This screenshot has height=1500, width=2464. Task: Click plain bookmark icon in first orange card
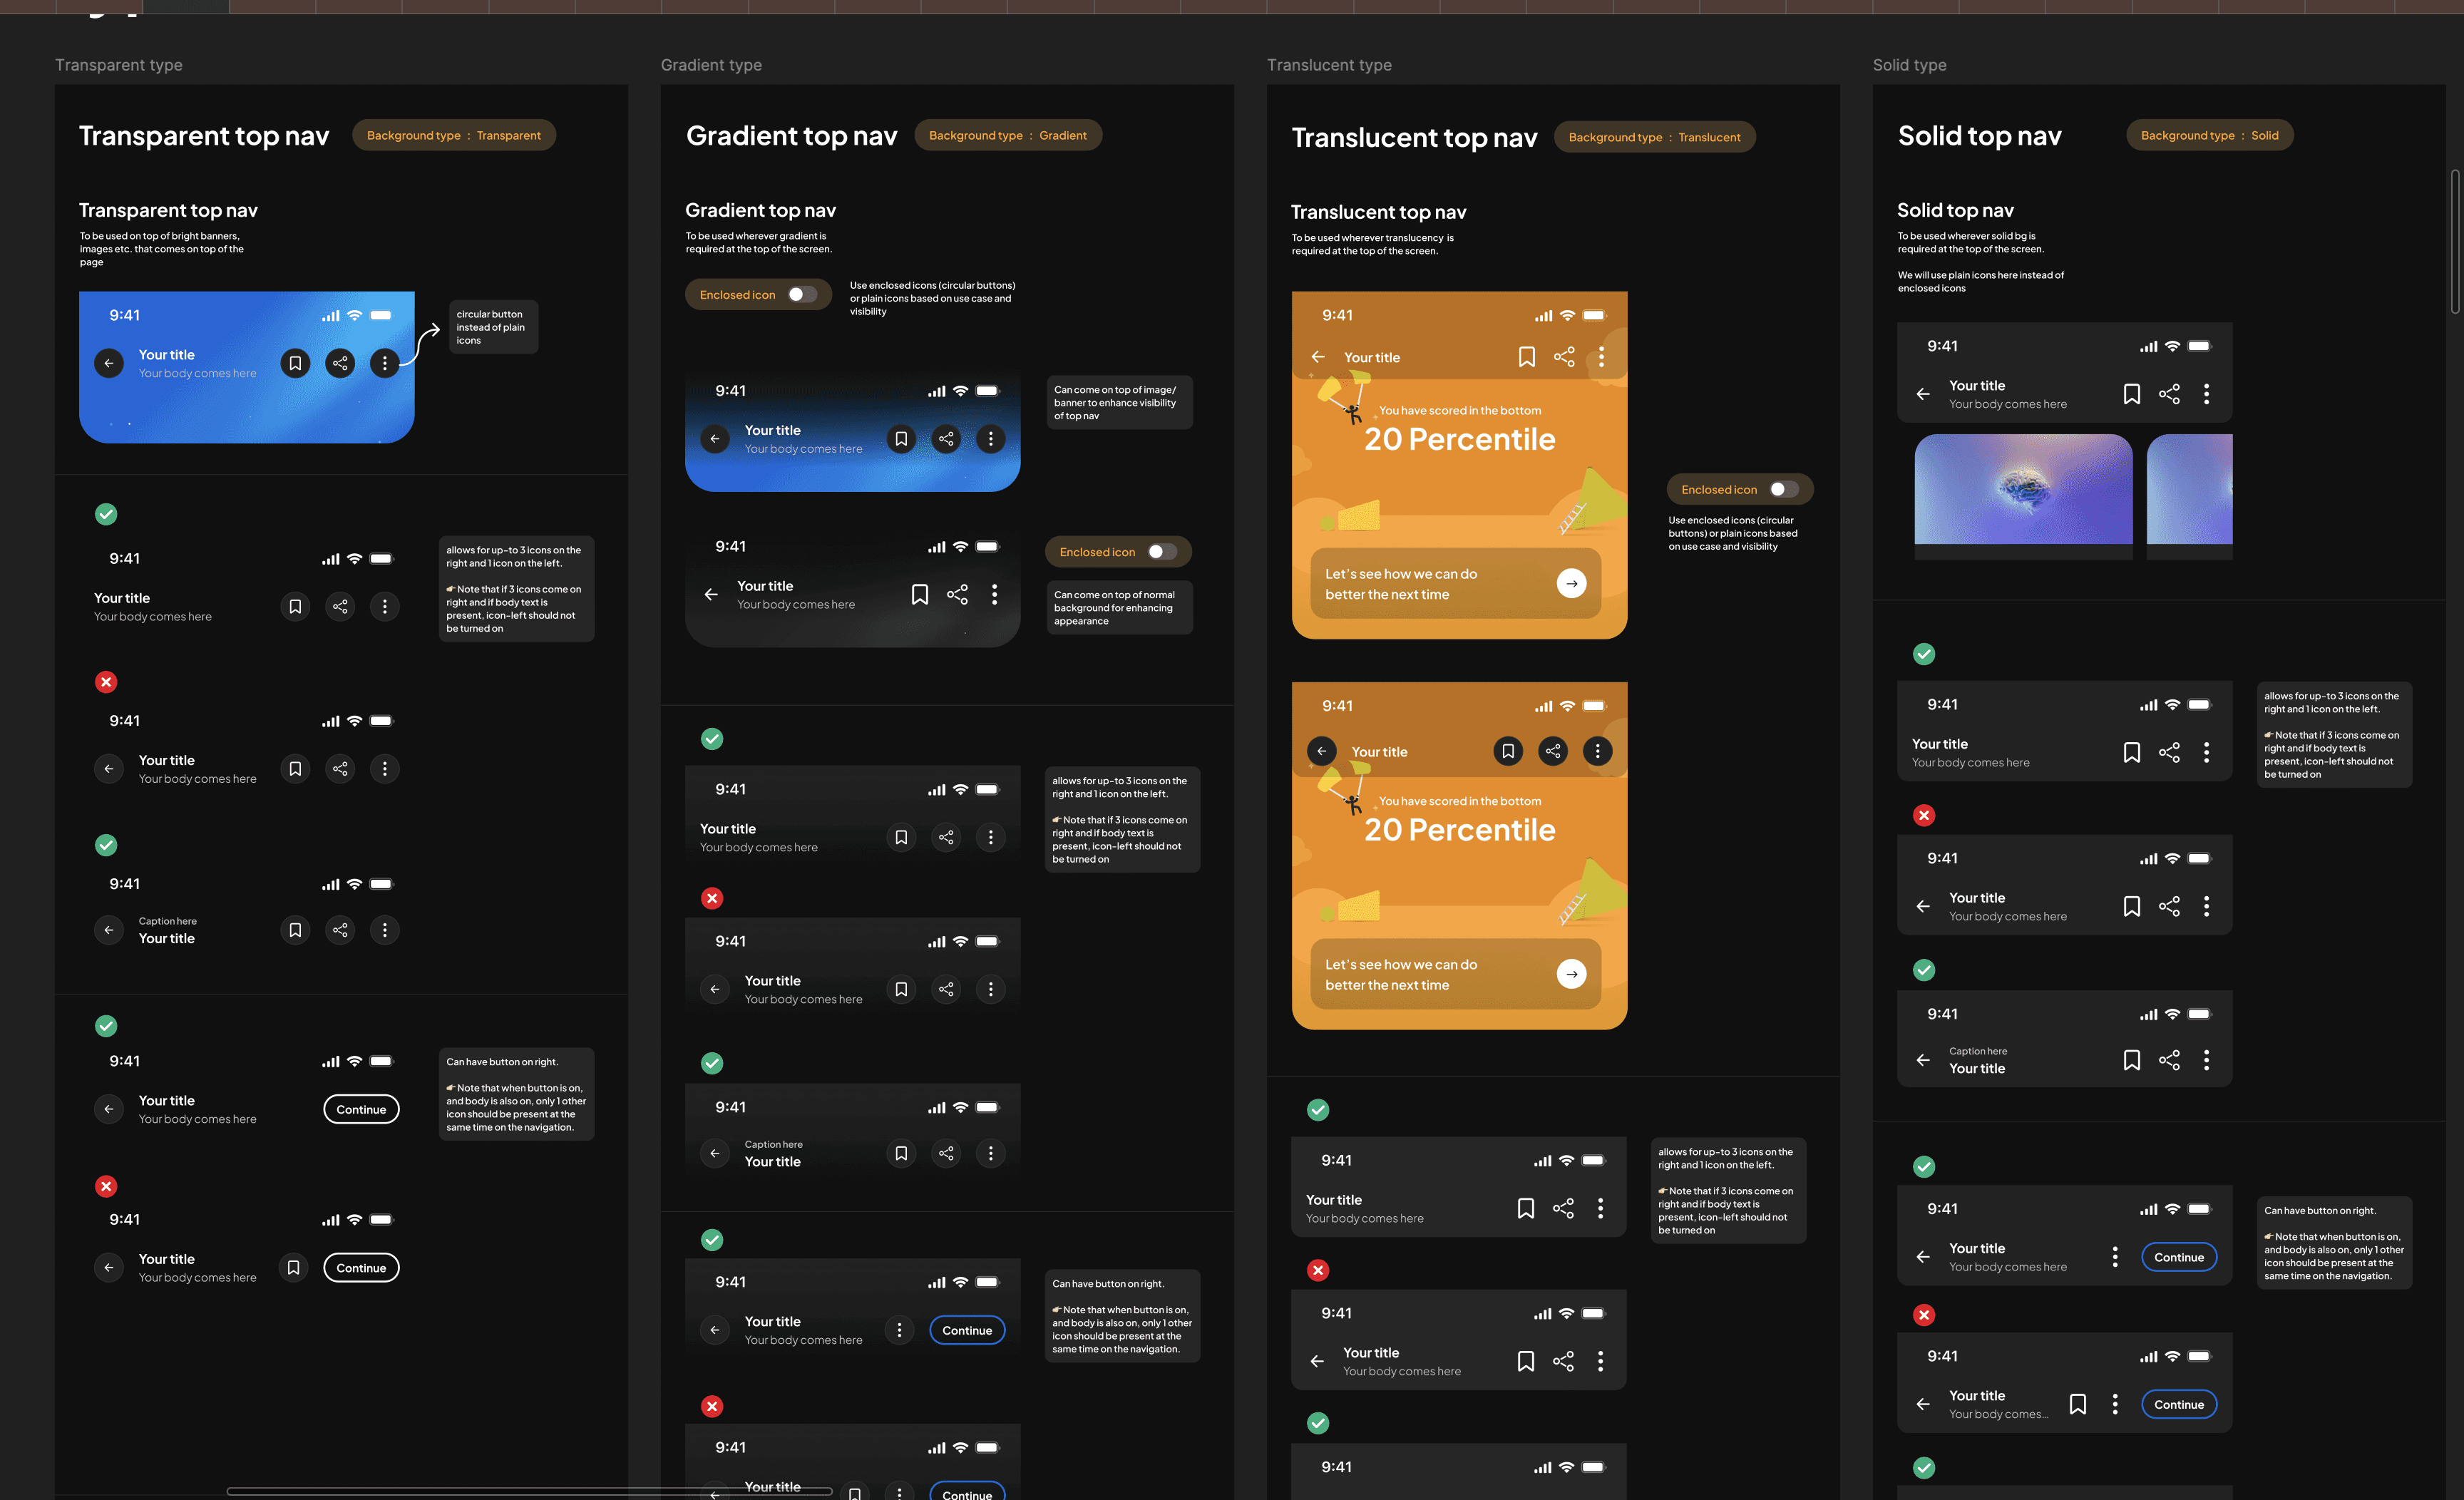1526,357
